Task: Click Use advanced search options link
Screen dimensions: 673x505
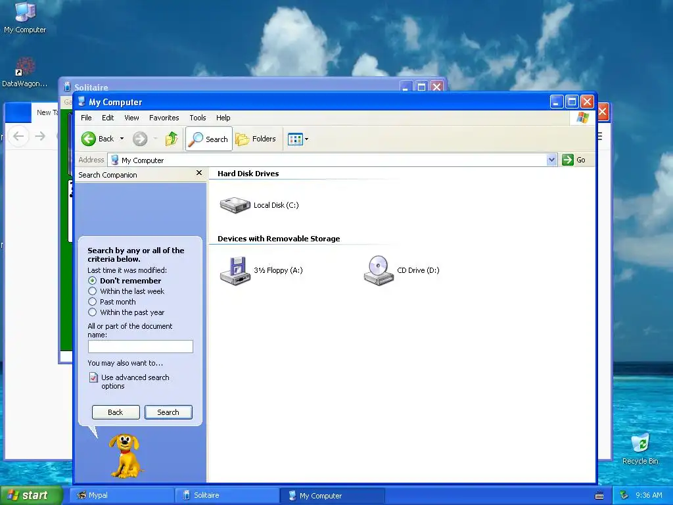Action: click(135, 381)
